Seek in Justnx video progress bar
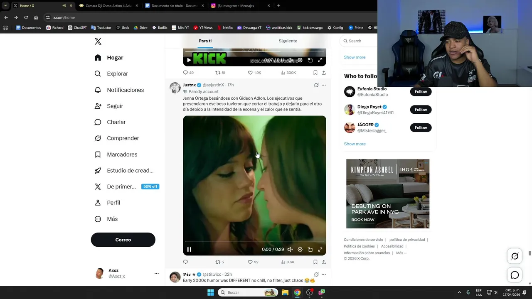The width and height of the screenshot is (532, 299). [x=254, y=241]
